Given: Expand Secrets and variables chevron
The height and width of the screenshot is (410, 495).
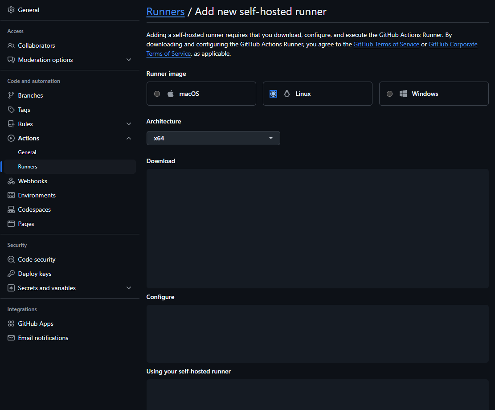Looking at the screenshot, I should pyautogui.click(x=129, y=288).
